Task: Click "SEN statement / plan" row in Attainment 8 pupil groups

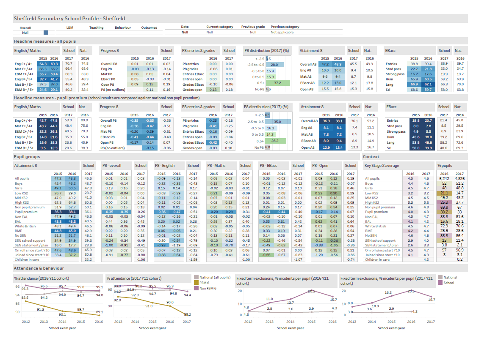Action: coord(46,245)
